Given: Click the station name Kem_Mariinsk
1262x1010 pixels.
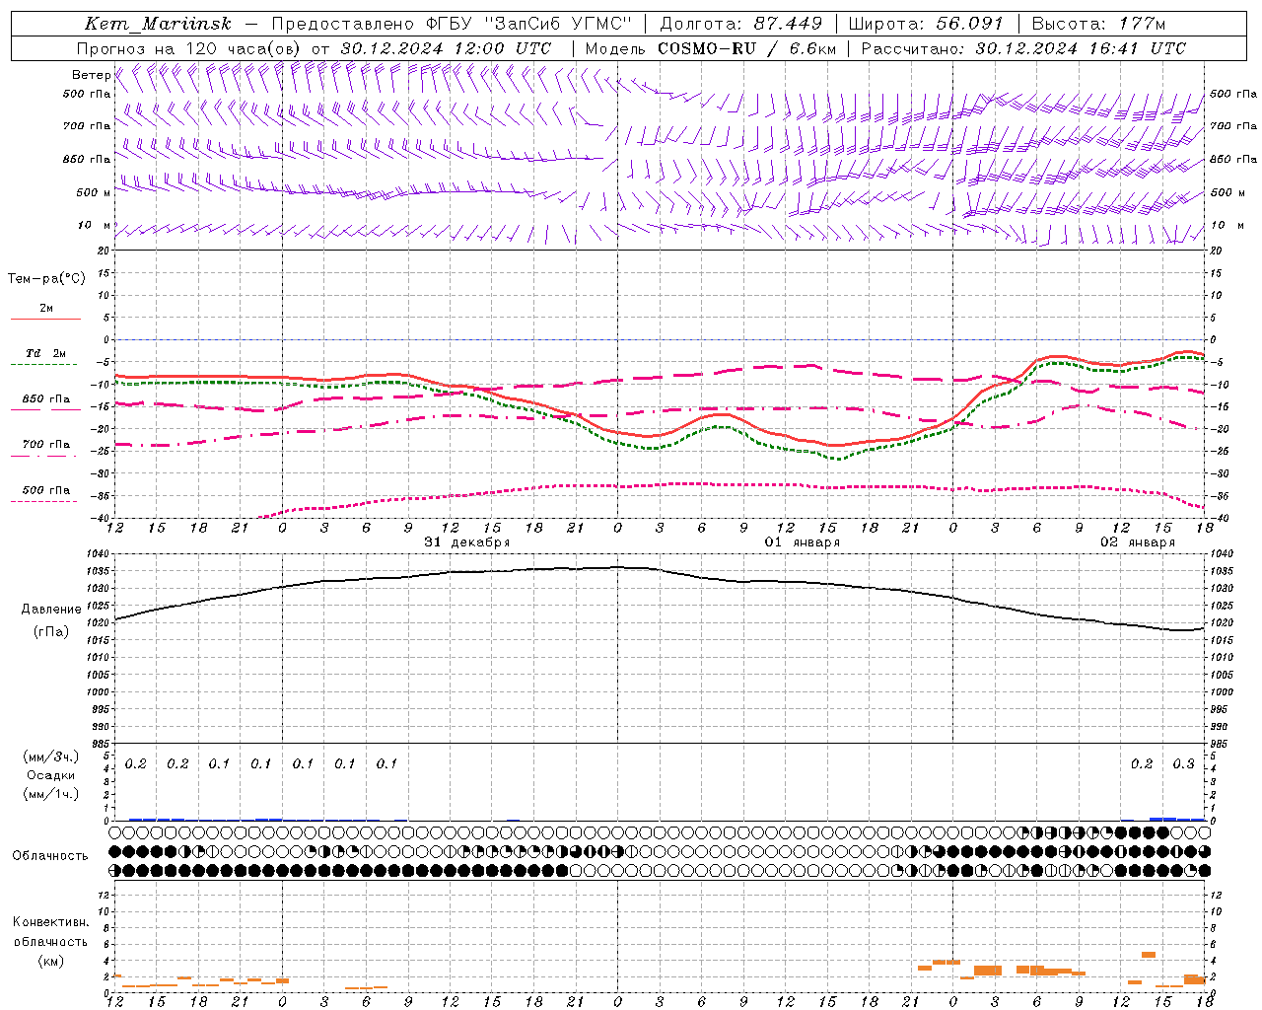Looking at the screenshot, I should (x=159, y=24).
